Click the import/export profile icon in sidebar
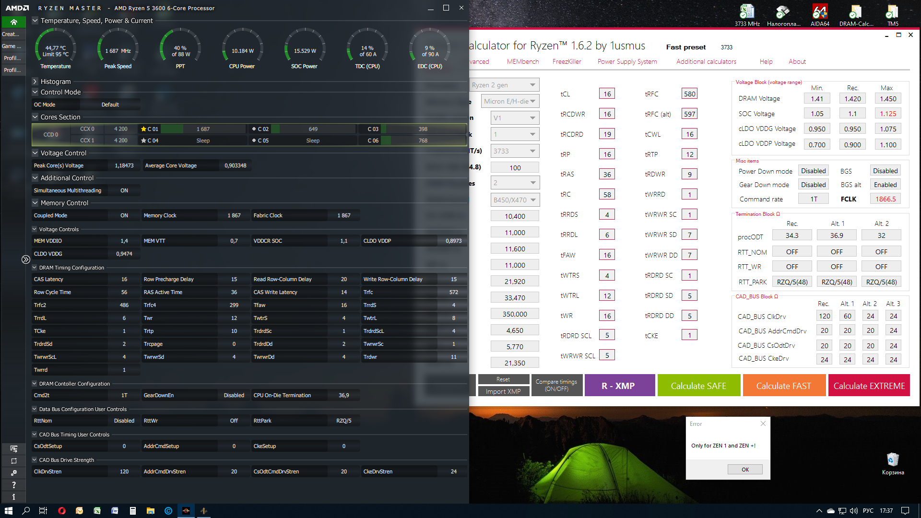 tap(13, 449)
